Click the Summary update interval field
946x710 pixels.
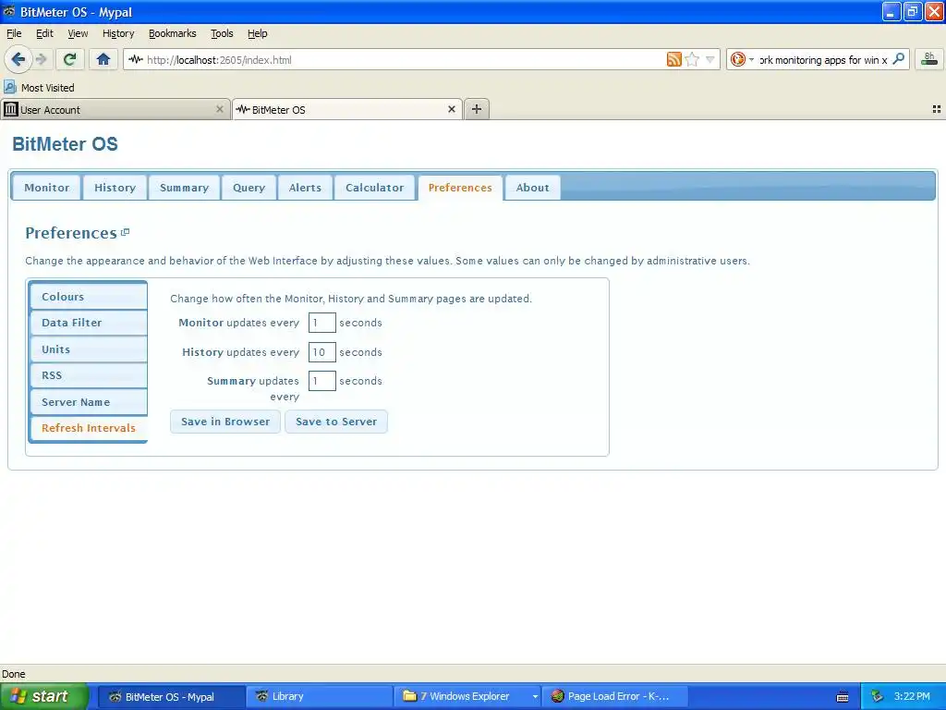[322, 381]
